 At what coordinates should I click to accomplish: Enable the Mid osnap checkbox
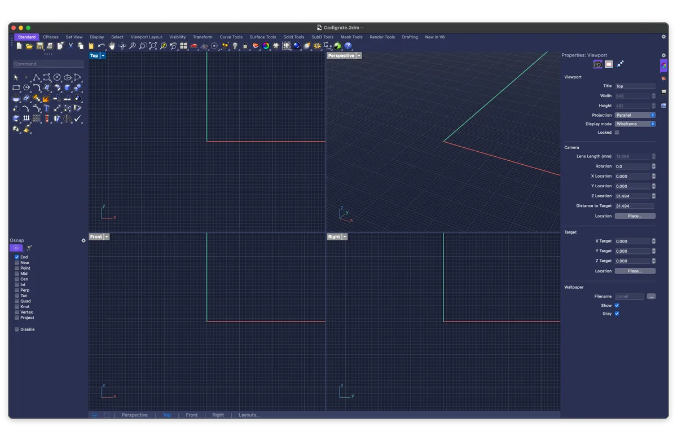coord(17,274)
